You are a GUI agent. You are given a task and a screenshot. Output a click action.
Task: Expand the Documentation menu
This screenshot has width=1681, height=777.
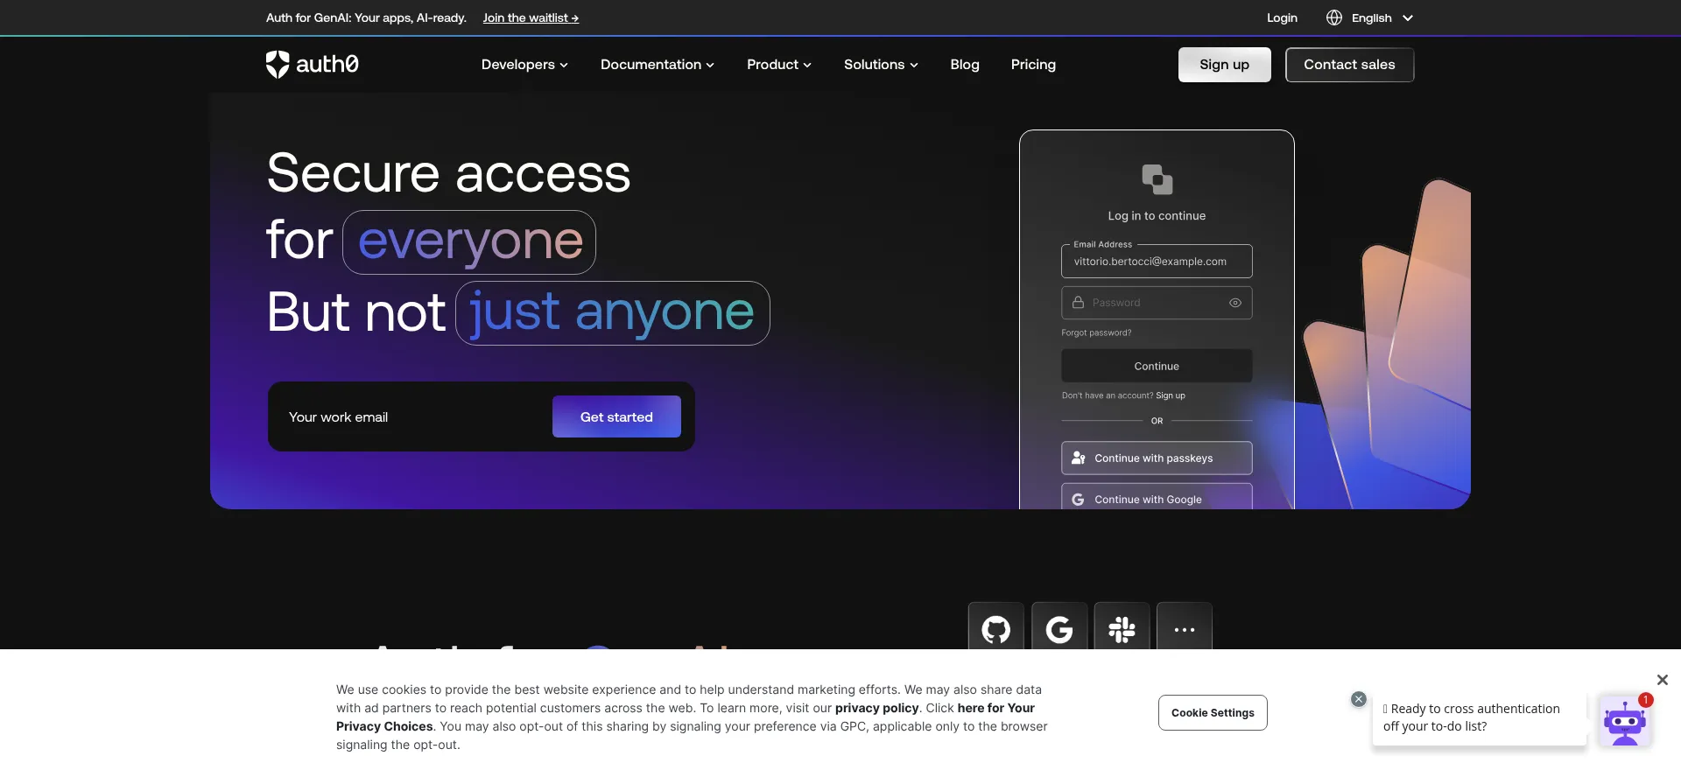point(657,65)
